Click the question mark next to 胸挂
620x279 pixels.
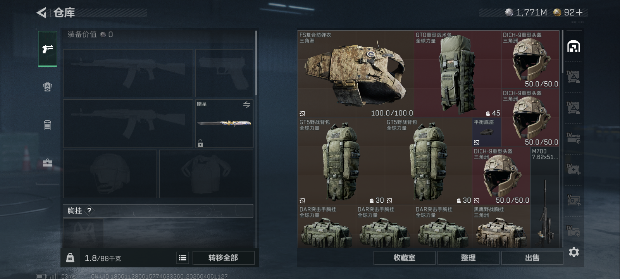[x=89, y=211]
